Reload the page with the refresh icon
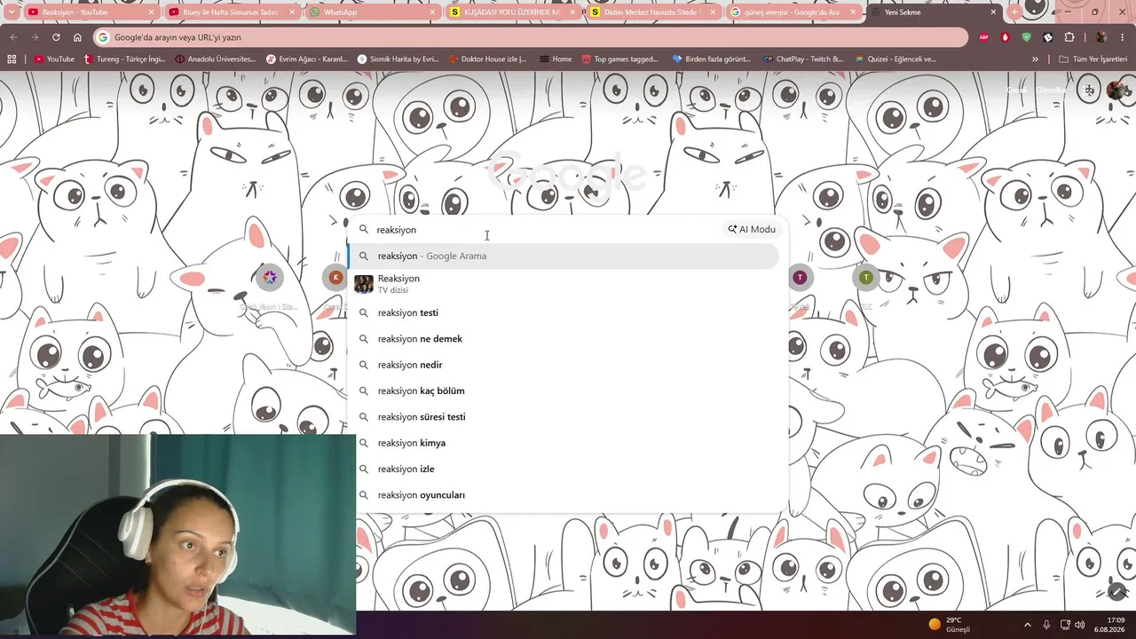This screenshot has height=639, width=1136. pyautogui.click(x=56, y=37)
